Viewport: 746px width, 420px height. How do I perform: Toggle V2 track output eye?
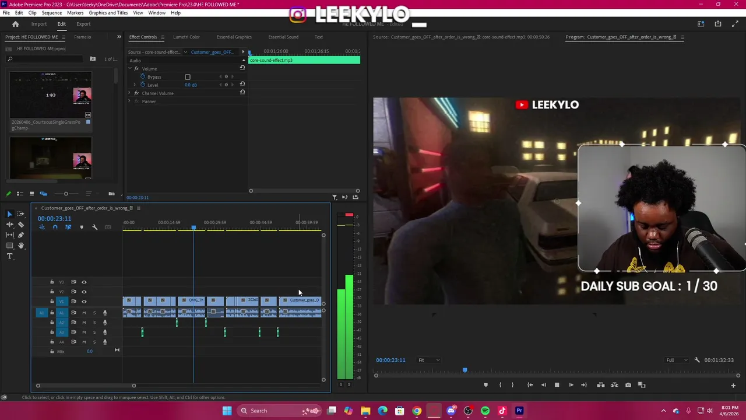pos(84,292)
